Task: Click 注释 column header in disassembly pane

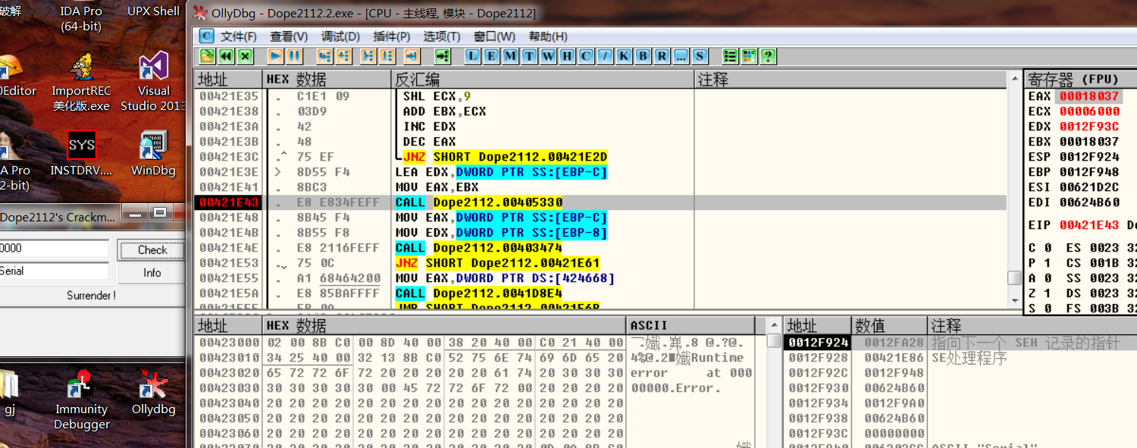Action: tap(850, 79)
